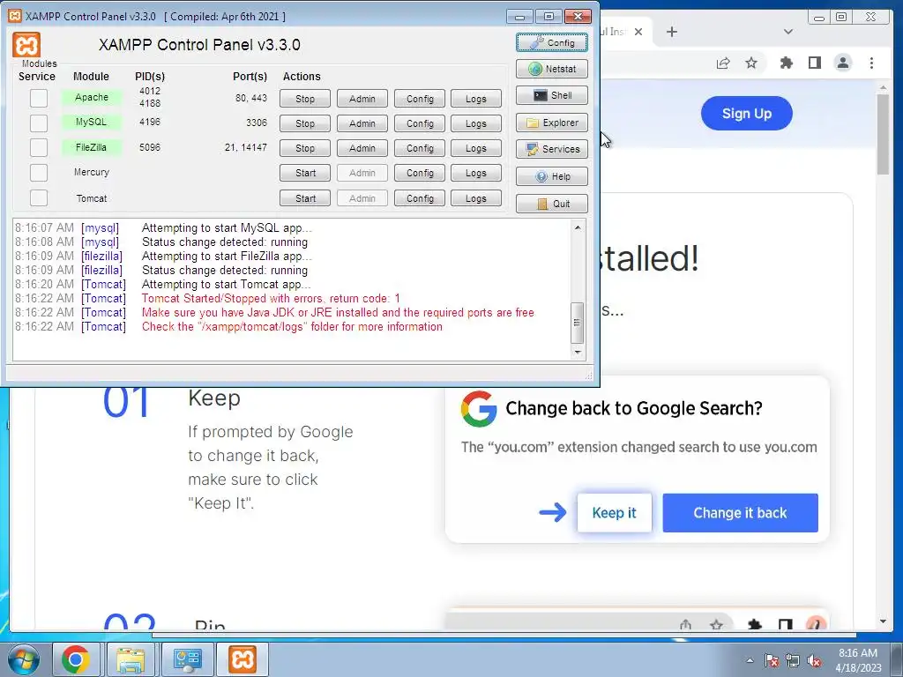Click the Chrome page vertical scrollbar thumb
Image resolution: width=903 pixels, height=677 pixels.
pos(884,134)
